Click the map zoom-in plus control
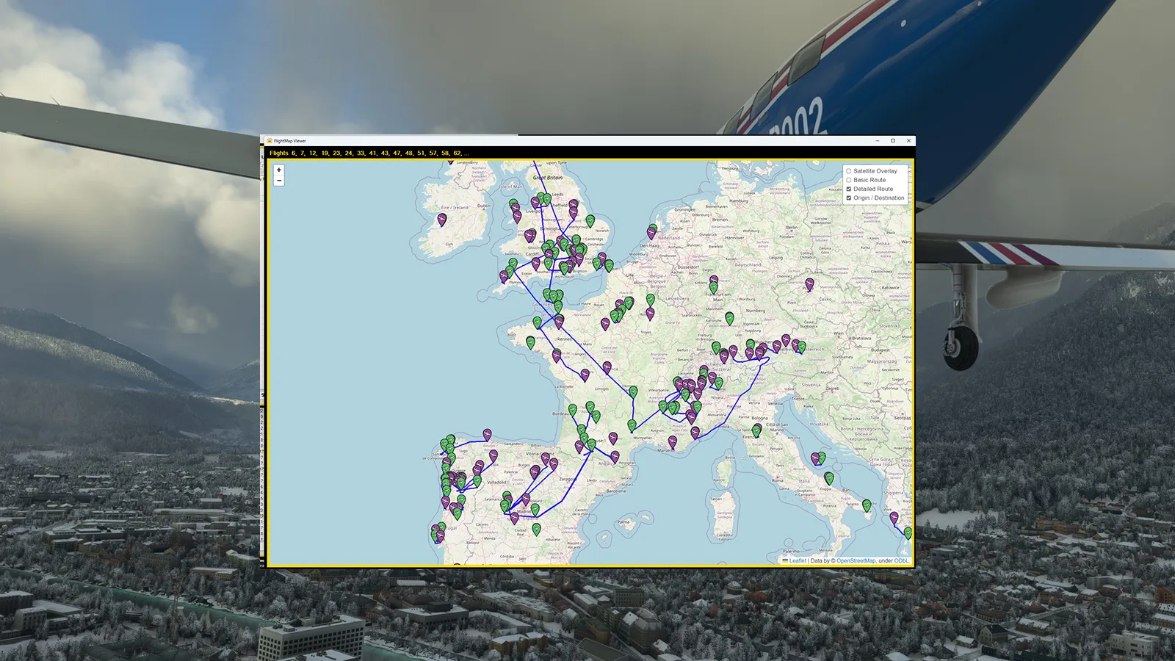This screenshot has height=661, width=1175. coord(279,170)
